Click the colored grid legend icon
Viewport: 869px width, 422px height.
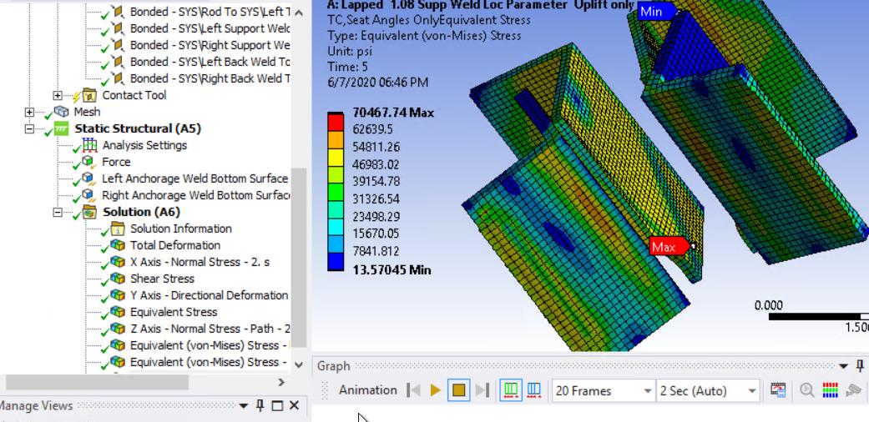(x=830, y=390)
